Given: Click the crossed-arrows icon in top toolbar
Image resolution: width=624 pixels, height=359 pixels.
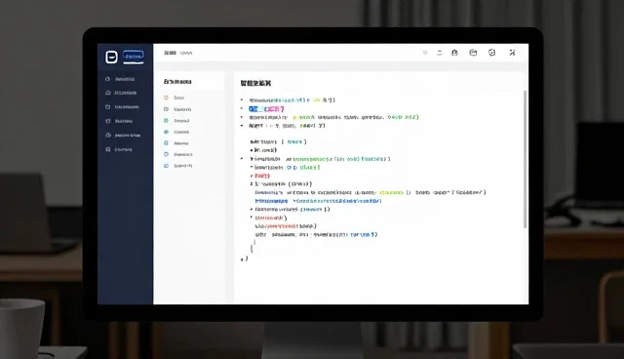Looking at the screenshot, I should click(x=512, y=53).
